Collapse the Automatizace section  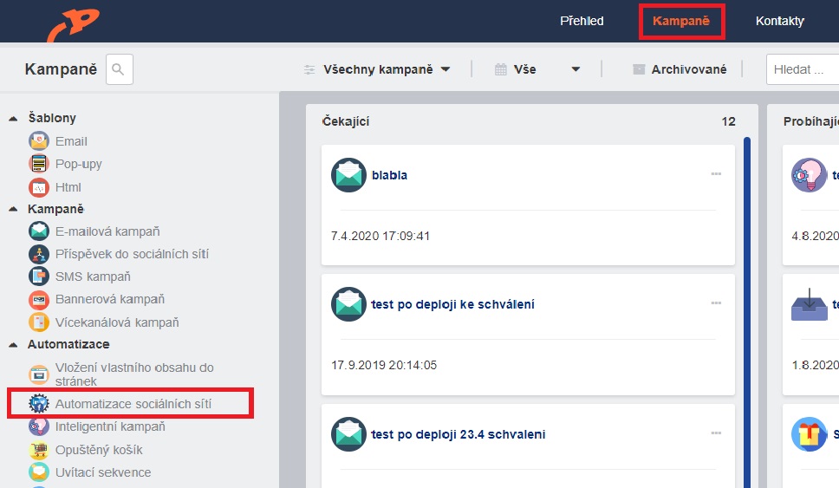pos(13,345)
